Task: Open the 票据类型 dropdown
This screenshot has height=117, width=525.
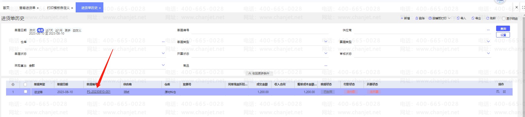Action: click(x=488, y=41)
